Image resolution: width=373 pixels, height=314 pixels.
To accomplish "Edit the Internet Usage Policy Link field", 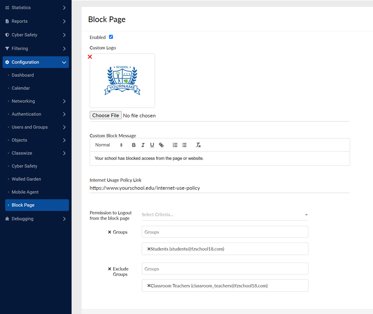I will [x=219, y=188].
